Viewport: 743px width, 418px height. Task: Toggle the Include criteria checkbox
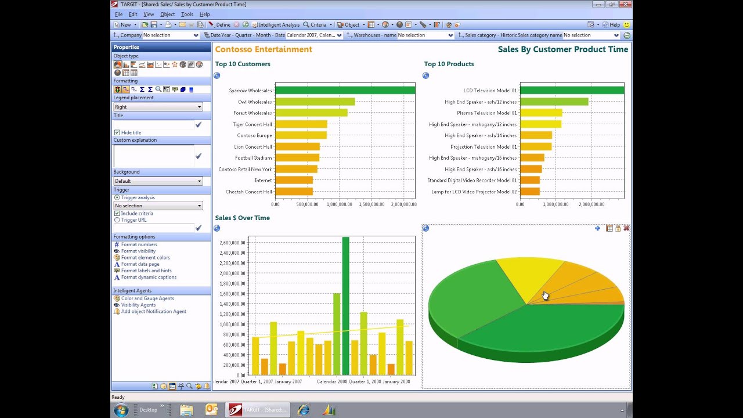click(117, 213)
